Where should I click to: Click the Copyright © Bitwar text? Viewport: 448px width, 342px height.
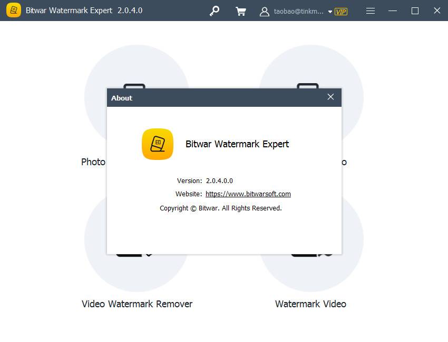220,208
